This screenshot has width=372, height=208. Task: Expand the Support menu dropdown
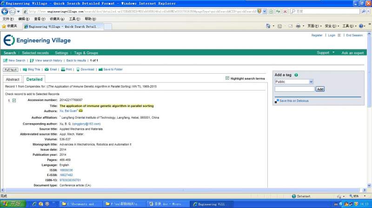333,52
